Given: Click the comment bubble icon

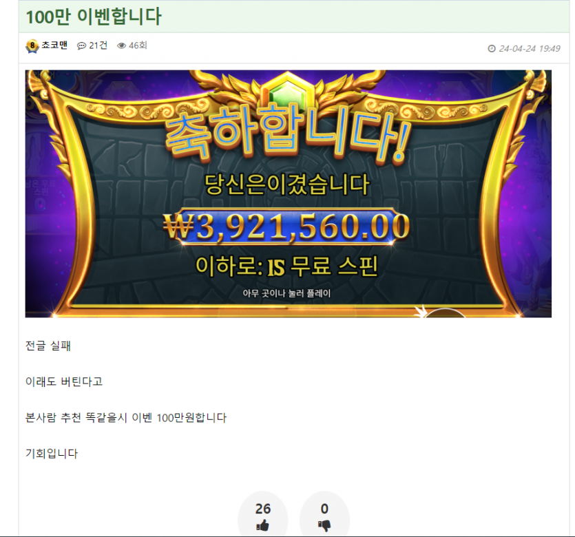Looking at the screenshot, I should click(x=81, y=46).
